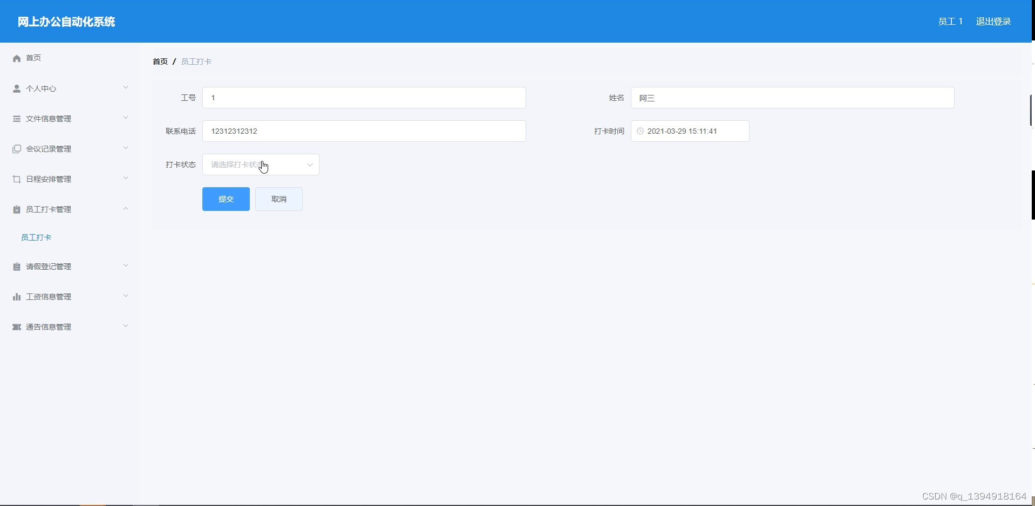Viewport: 1035px width, 506px height.
Task: Focus the 联系电话 input field
Action: pos(364,131)
